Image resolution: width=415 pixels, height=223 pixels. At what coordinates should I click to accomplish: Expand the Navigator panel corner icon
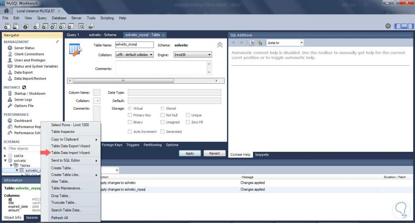pos(57,42)
